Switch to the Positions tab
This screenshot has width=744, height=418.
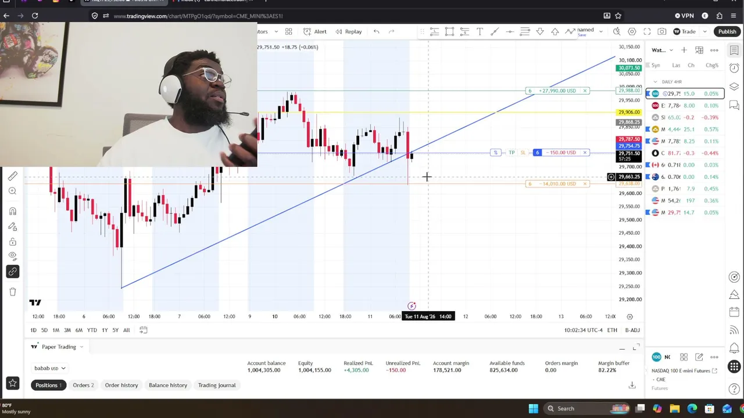click(48, 385)
